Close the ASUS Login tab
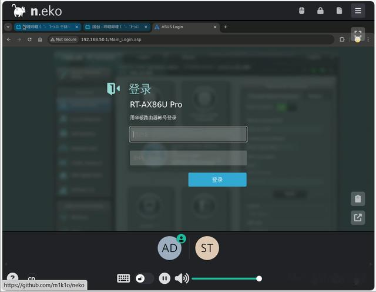 pos(215,27)
